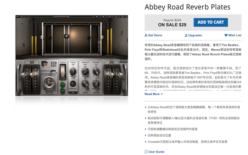Click the left Output fader handle
Image resolution: width=248 pixels, height=155 pixels.
[x=112, y=75]
